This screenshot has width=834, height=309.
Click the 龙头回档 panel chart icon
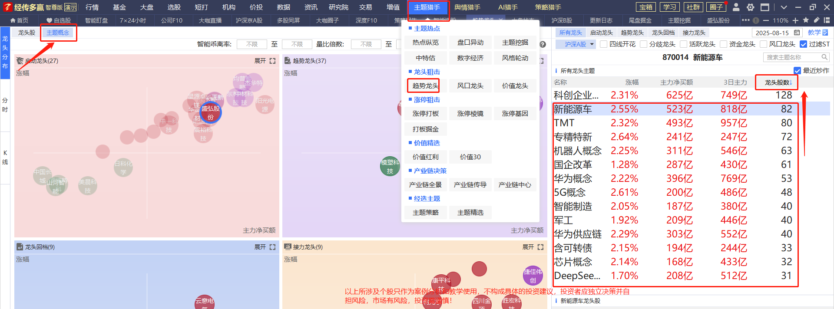(20, 247)
